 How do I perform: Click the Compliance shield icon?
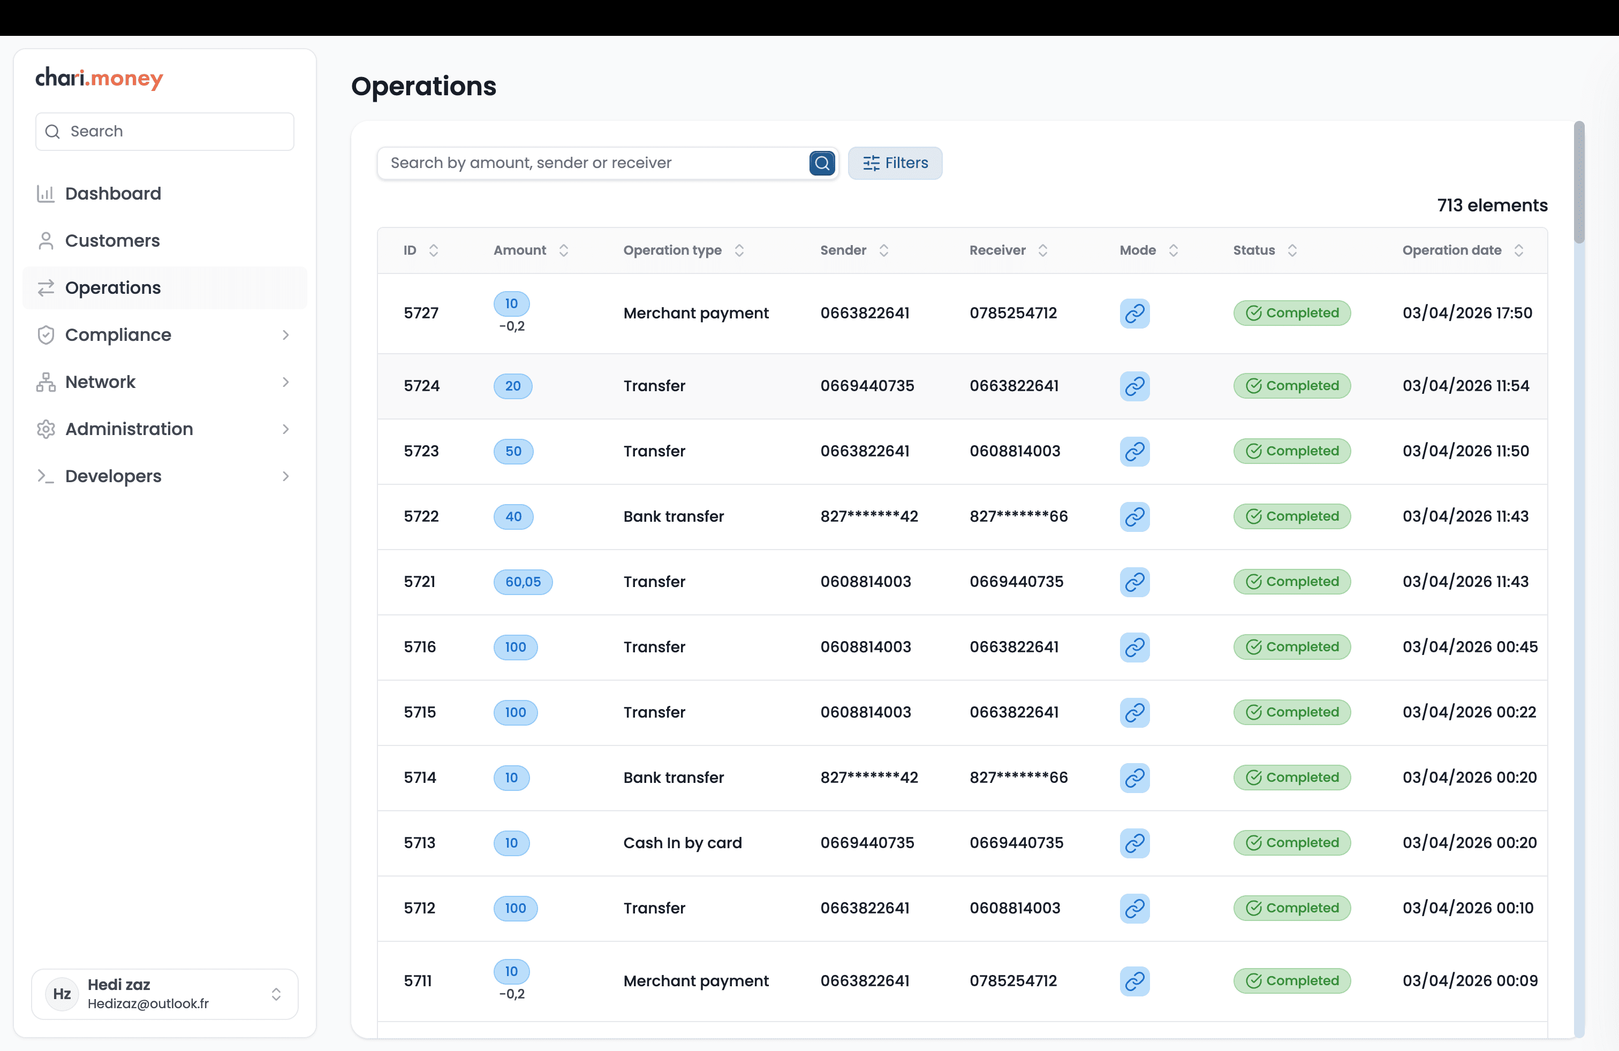point(46,335)
